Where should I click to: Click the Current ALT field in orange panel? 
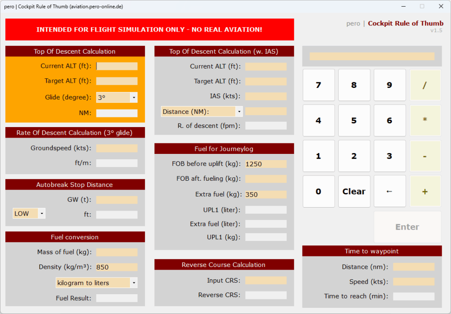[x=117, y=66]
